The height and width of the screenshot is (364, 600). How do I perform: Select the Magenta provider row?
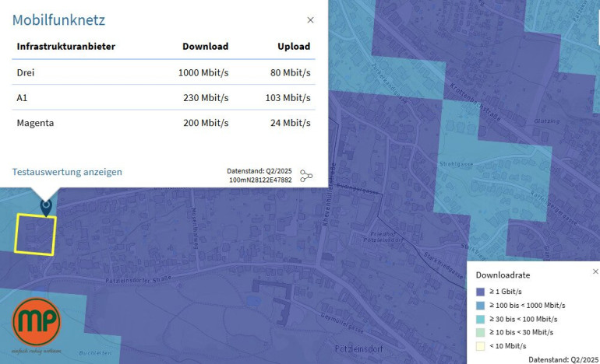pos(164,123)
